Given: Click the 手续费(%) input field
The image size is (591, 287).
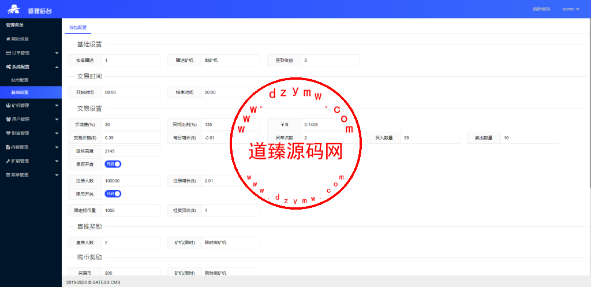Looking at the screenshot, I should click(131, 125).
